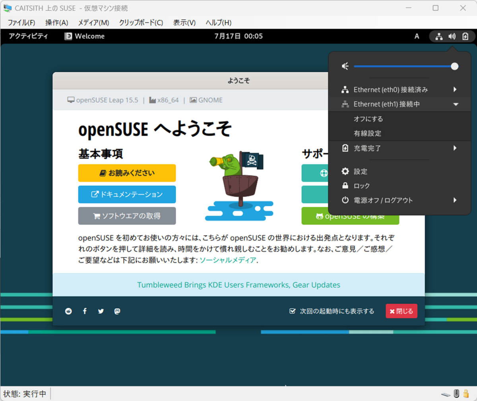Click the Welcome app icon in the top bar

tap(68, 36)
